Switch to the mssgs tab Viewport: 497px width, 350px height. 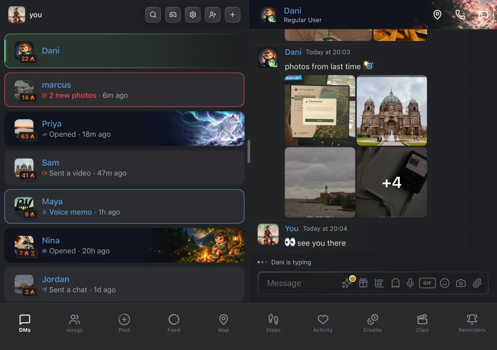coord(75,323)
